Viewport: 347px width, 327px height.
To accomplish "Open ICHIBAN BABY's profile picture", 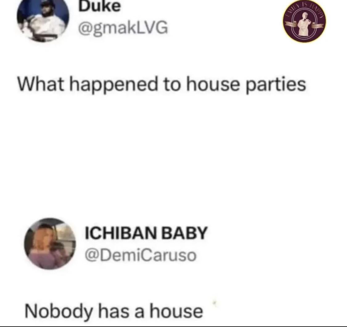I will point(50,243).
